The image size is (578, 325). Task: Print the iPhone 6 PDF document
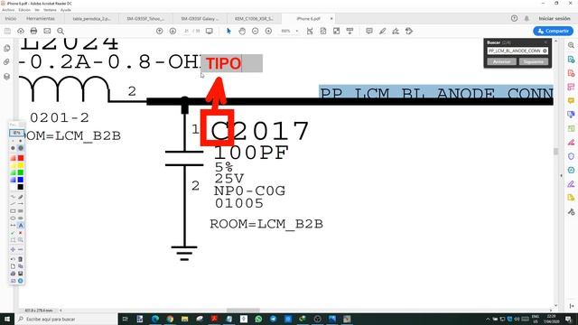pyautogui.click(x=33, y=32)
